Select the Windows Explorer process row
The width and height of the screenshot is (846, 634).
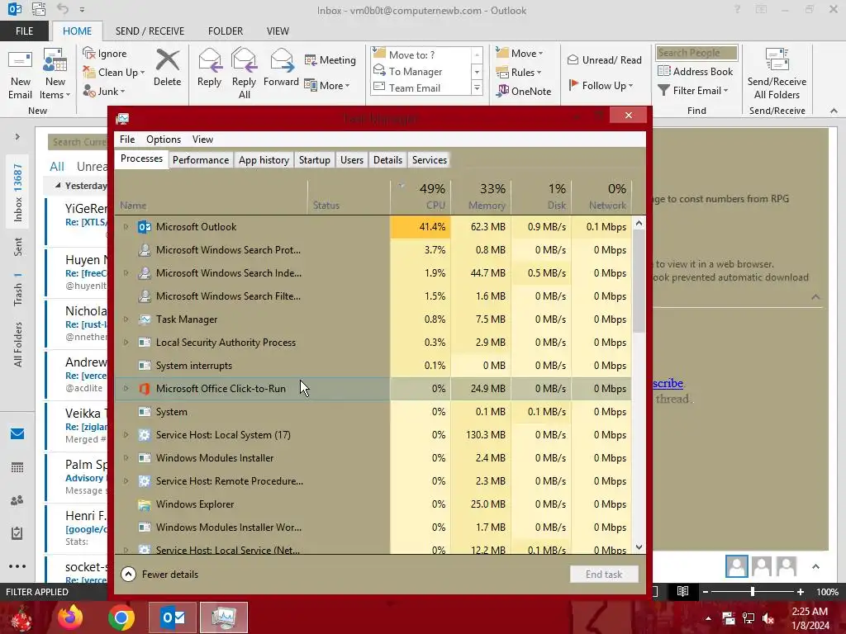(x=373, y=504)
